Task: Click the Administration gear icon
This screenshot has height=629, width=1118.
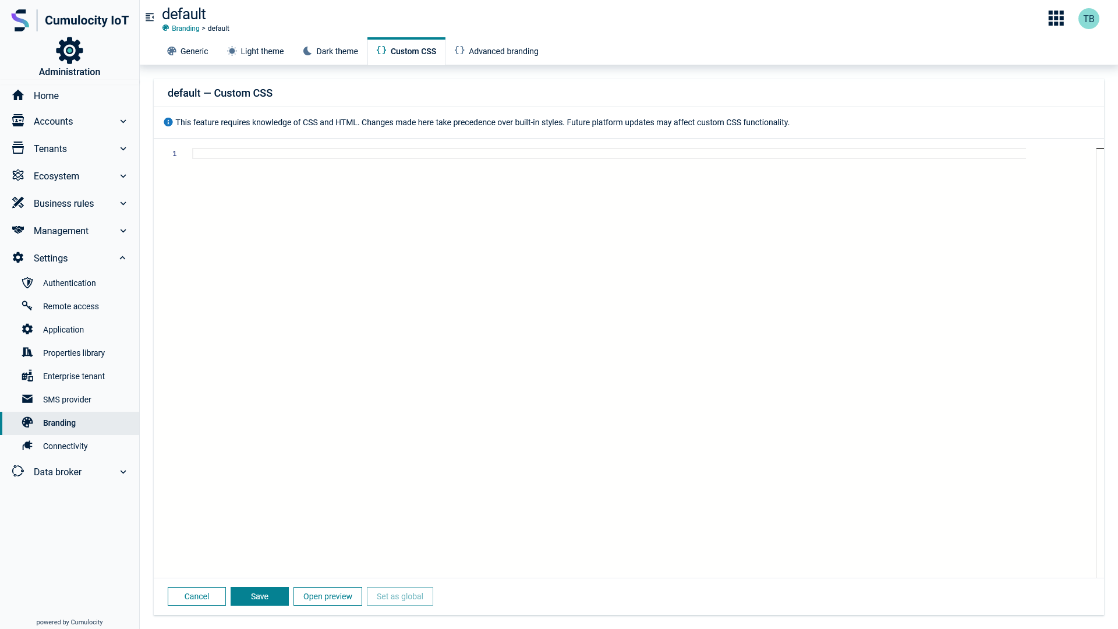Action: [x=69, y=51]
